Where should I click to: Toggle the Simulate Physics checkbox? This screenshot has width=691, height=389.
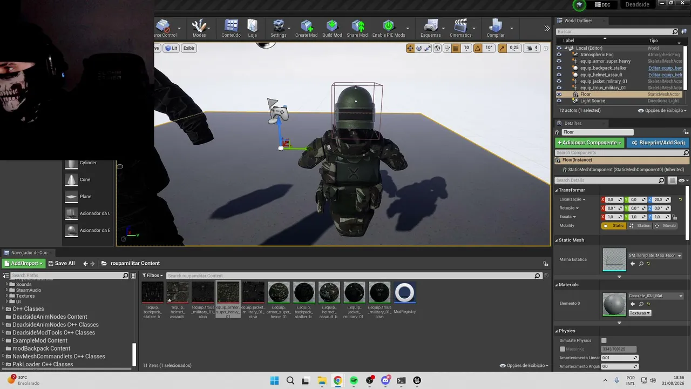pos(604,340)
